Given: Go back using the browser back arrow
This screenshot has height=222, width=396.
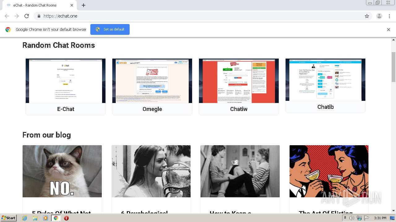Looking at the screenshot, I should pyautogui.click(x=7, y=16).
